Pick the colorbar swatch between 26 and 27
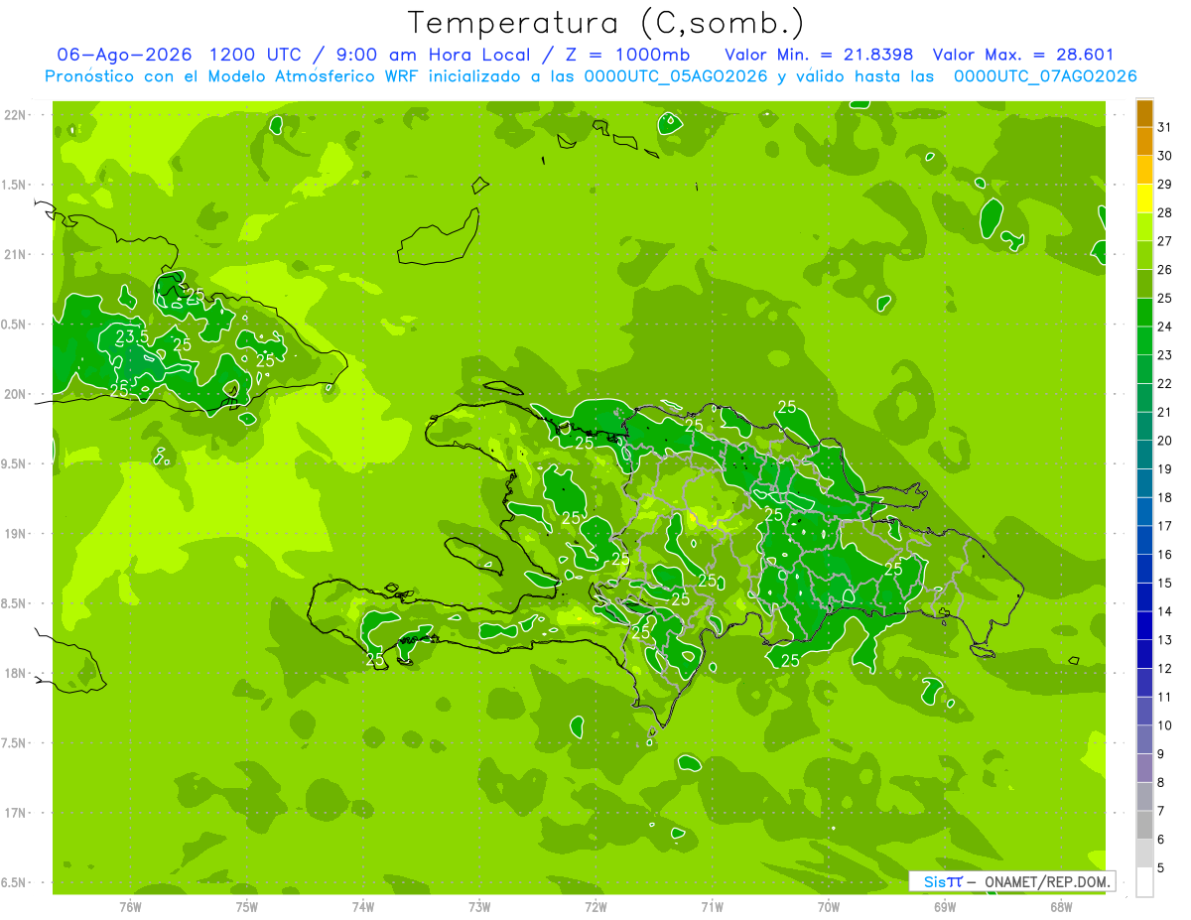Screen dimensions: 1191x920 (1144, 256)
